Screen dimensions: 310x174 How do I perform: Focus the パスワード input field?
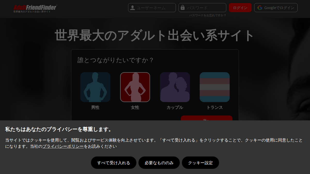(202, 8)
